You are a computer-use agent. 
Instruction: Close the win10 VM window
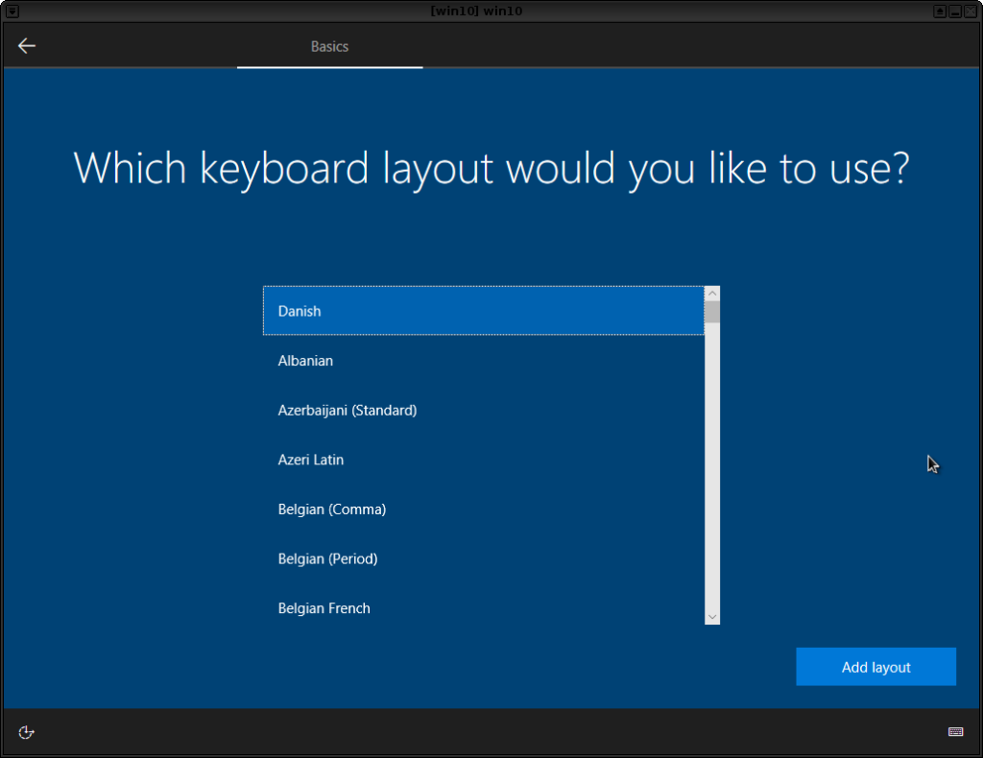point(970,12)
